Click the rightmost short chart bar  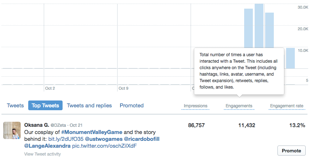pos(290,58)
